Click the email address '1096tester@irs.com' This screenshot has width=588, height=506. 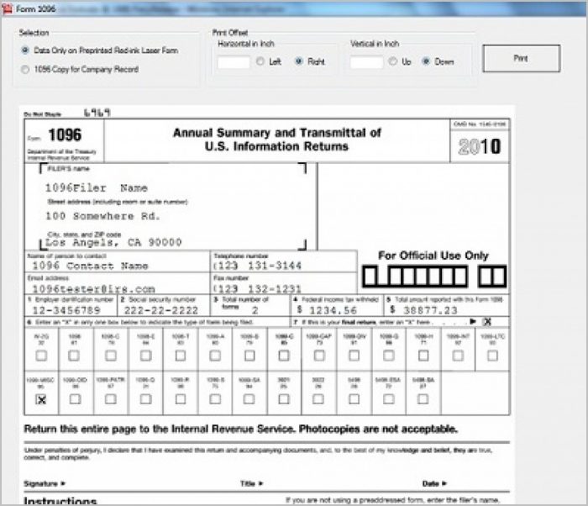(x=93, y=288)
